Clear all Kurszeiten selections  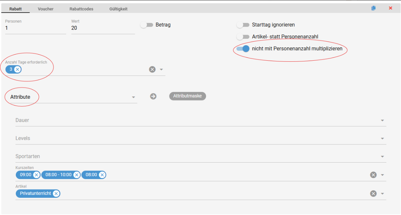(373, 175)
